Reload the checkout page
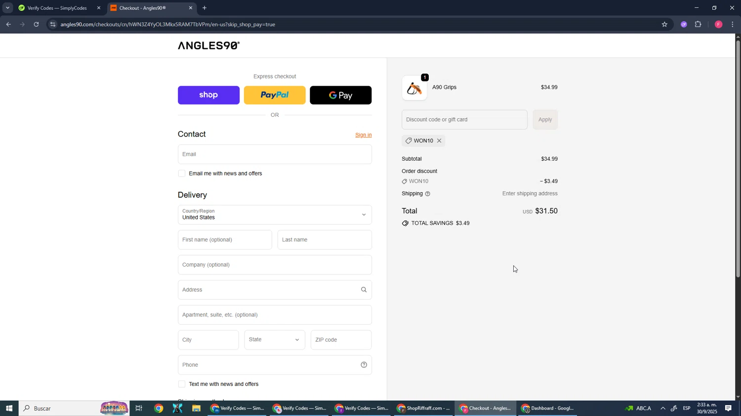The image size is (741, 416). pos(36,24)
